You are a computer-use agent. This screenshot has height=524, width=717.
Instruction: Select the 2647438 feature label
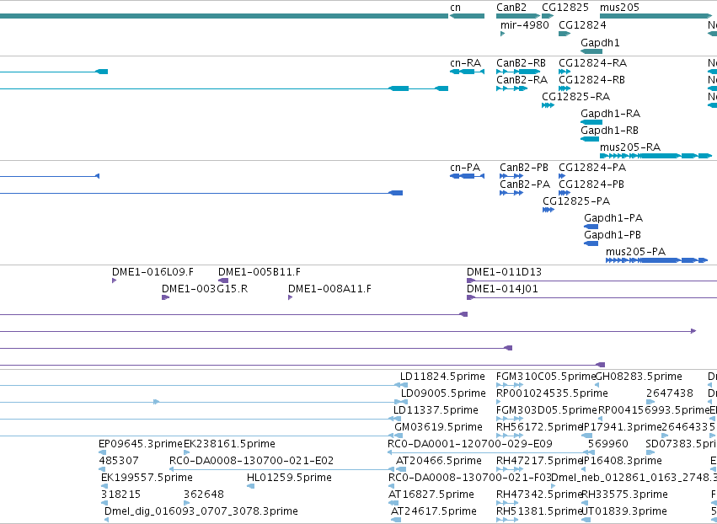670,393
